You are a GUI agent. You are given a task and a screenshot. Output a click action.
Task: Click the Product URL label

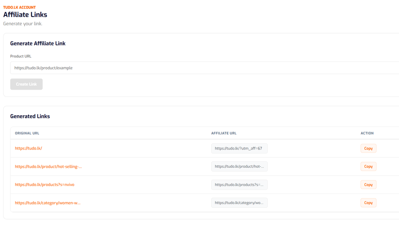21,56
